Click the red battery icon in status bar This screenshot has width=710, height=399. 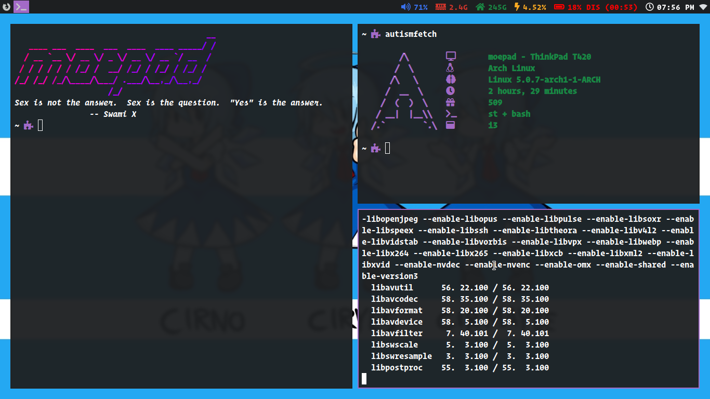pos(559,7)
